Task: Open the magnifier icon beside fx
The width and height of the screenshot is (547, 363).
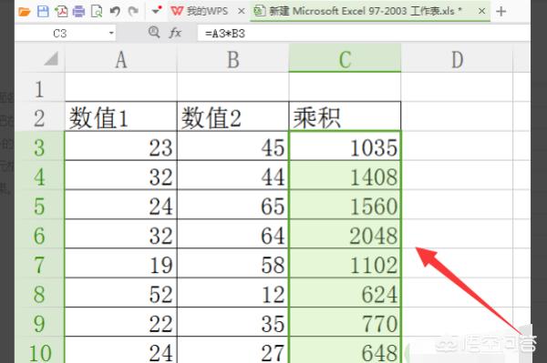Action: pos(154,33)
